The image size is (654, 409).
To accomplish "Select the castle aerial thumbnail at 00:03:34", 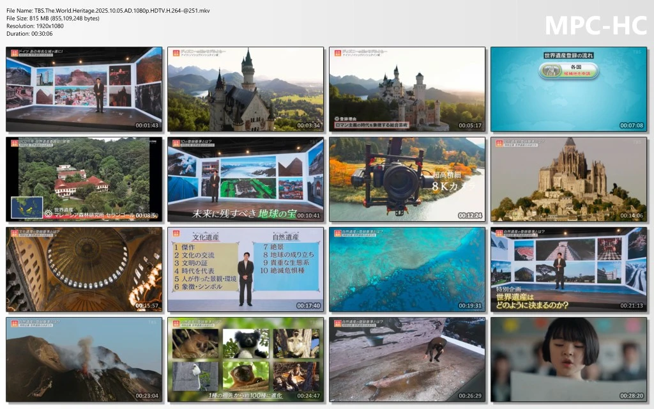I will [x=245, y=89].
